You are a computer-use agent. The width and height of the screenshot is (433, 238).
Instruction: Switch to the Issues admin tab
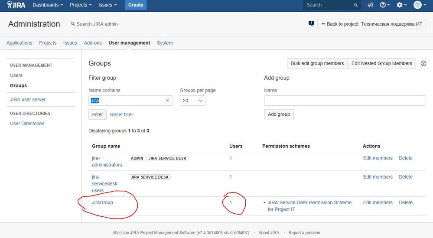[70, 43]
